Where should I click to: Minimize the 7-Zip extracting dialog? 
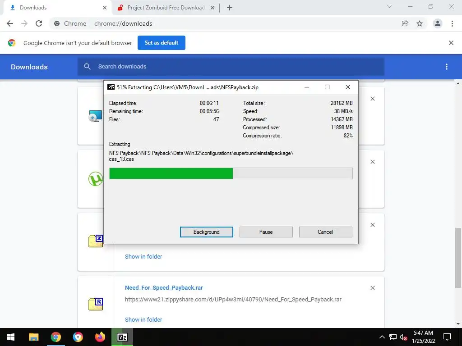[307, 87]
